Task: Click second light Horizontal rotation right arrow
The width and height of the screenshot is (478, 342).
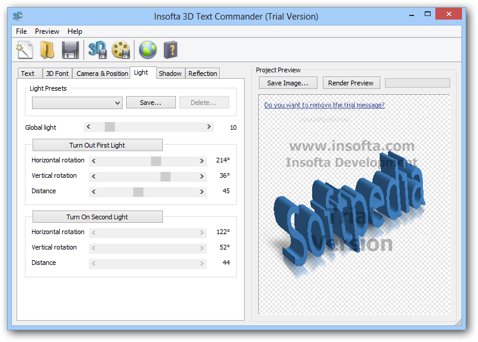Action: [202, 233]
